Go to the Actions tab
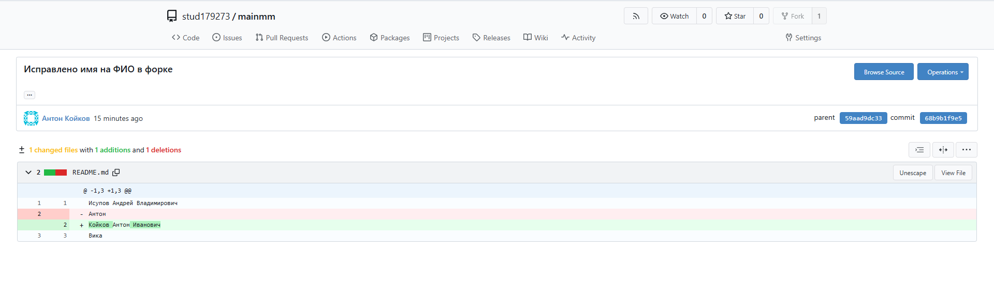Viewport: 994px width, 282px height. point(339,38)
